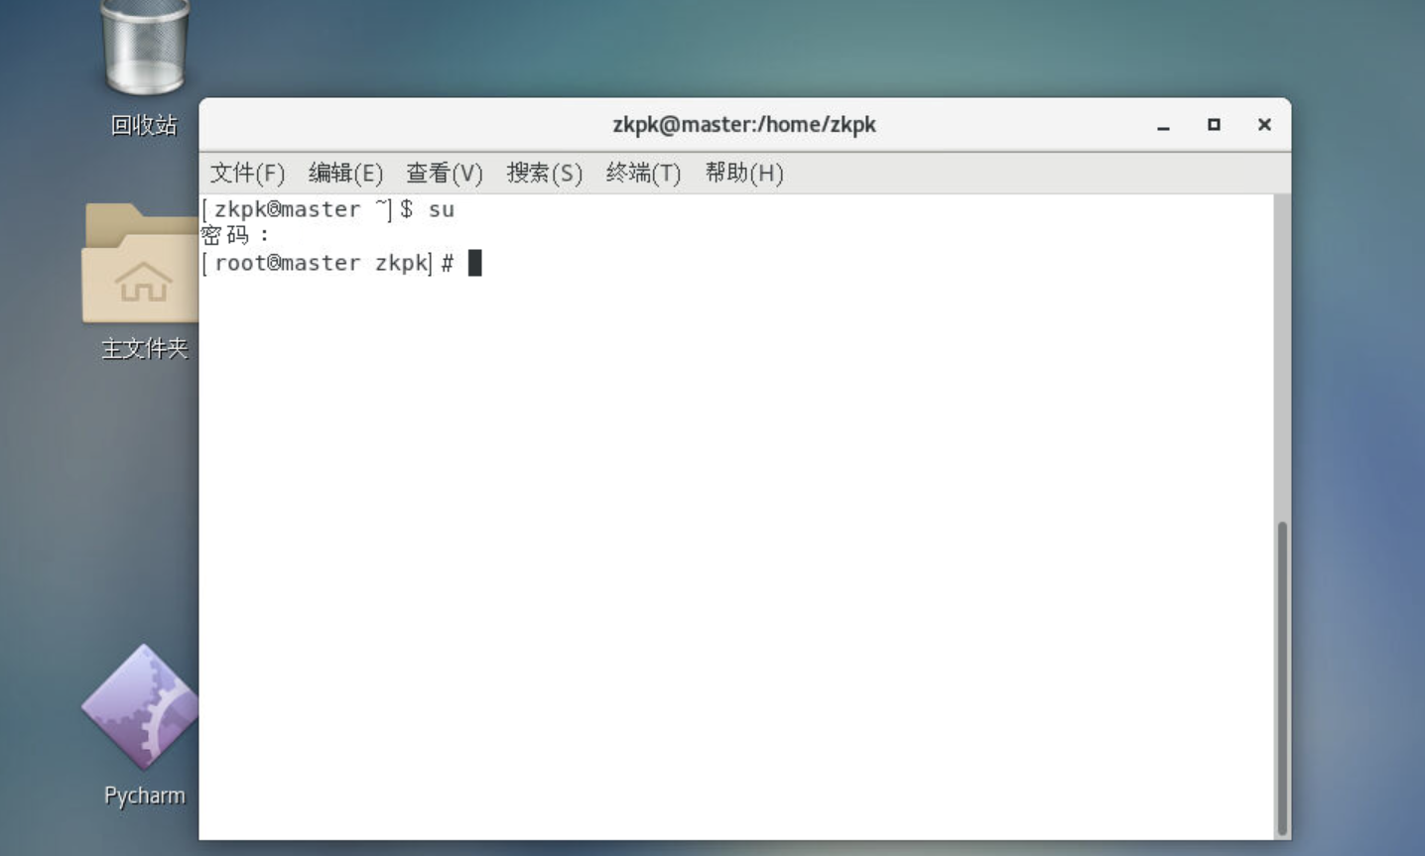Open the 帮助(H) menu

point(744,173)
